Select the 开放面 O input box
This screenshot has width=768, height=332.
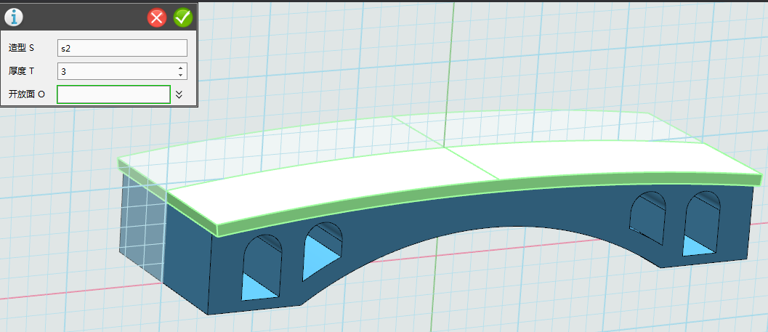coord(113,94)
